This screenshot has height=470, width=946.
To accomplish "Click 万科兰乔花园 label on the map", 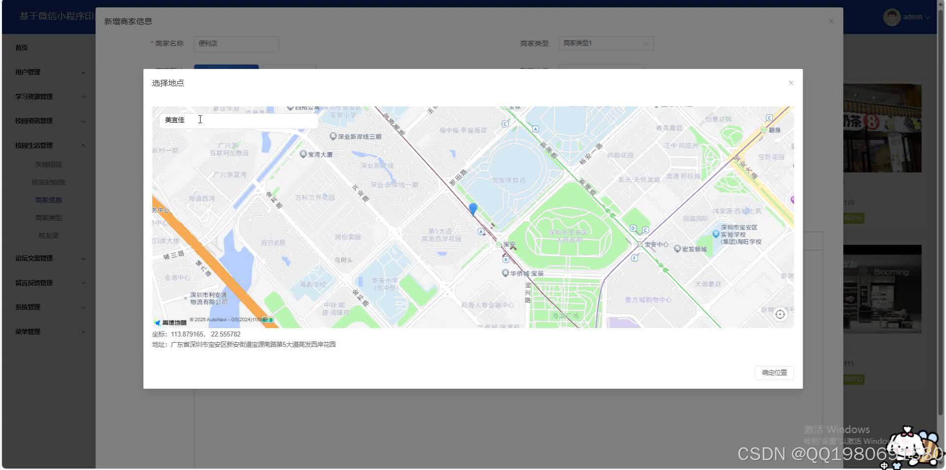I will [315, 198].
